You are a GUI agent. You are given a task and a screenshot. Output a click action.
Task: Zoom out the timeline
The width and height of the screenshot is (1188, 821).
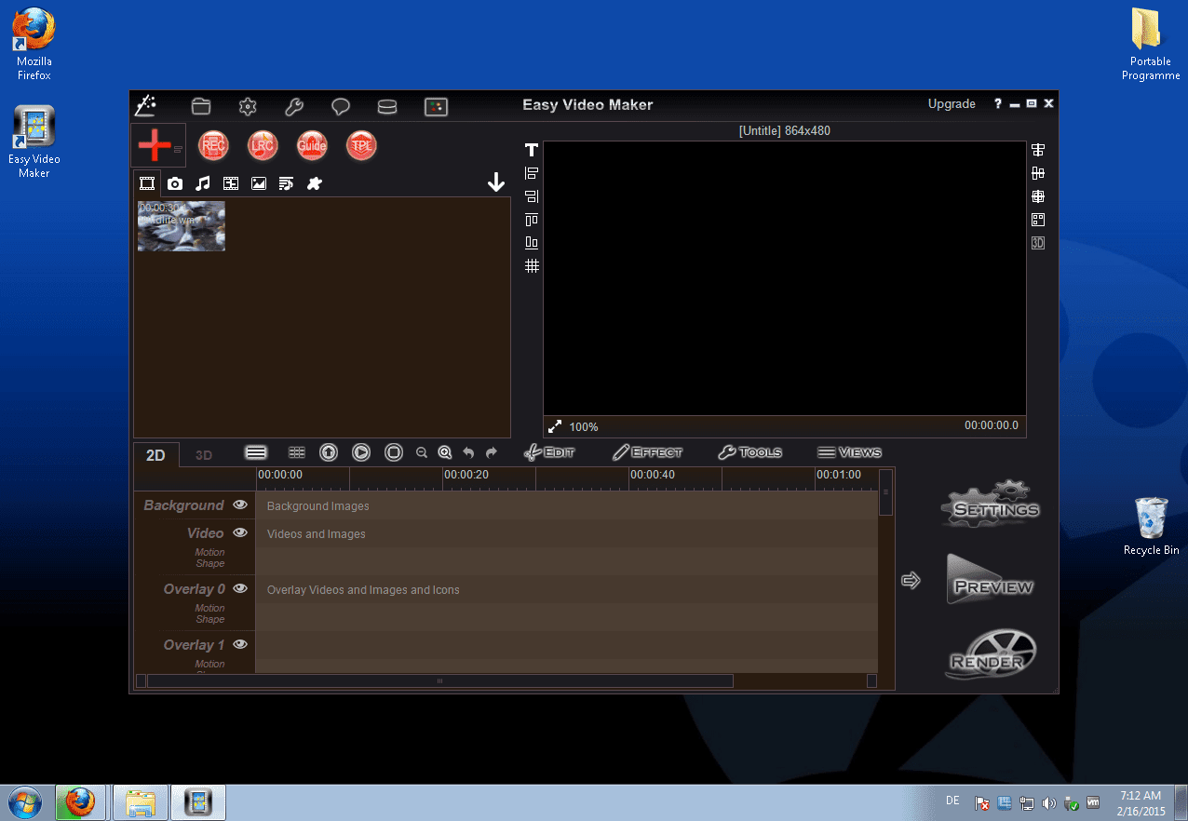coord(422,452)
